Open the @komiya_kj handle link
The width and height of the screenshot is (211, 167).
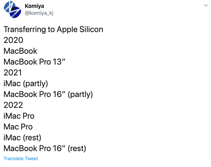pos(39,13)
